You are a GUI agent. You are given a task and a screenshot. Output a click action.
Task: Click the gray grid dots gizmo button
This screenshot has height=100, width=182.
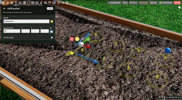pyautogui.click(x=83, y=39)
